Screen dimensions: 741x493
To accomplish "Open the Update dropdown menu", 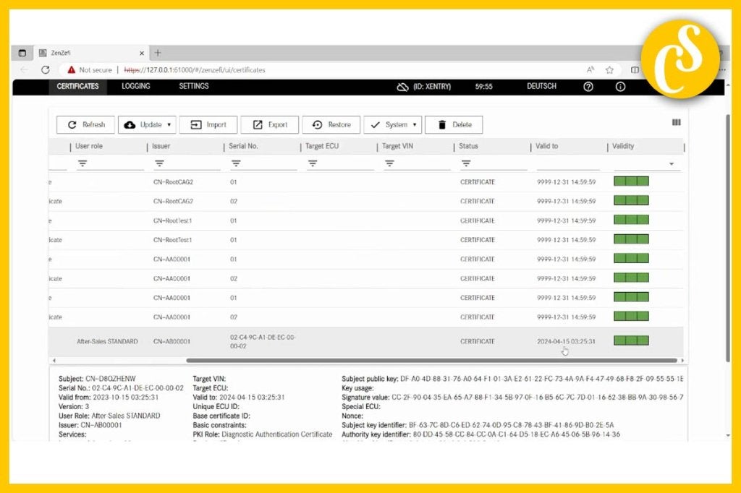I will [x=147, y=124].
